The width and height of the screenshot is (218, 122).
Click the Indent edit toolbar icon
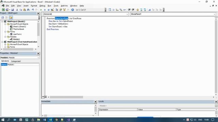[129, 10]
